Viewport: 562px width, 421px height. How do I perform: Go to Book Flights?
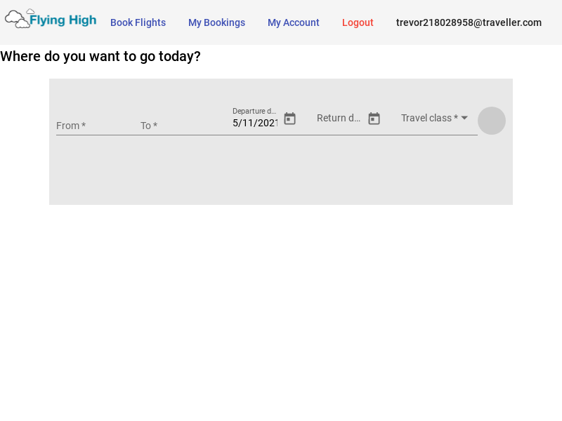(138, 22)
